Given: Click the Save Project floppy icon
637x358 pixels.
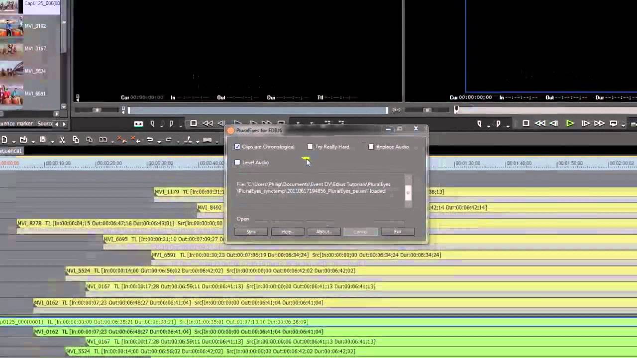Looking at the screenshot, I should (x=43, y=140).
